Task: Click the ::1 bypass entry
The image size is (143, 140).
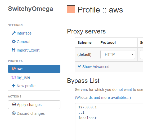Action: pos(81,113)
